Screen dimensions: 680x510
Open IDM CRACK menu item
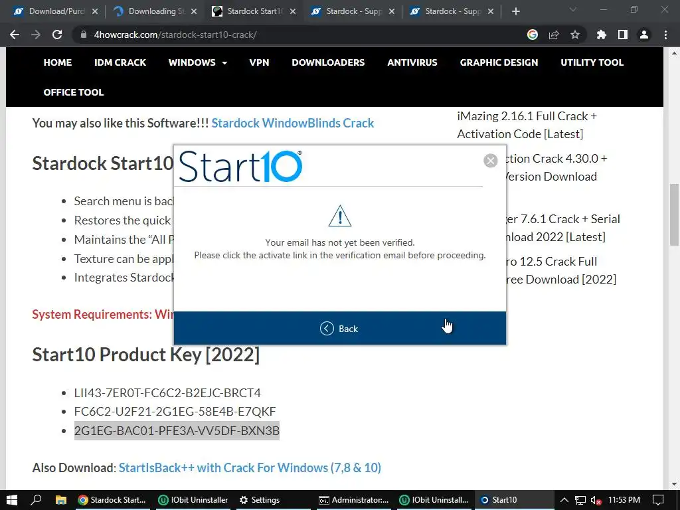click(x=120, y=62)
